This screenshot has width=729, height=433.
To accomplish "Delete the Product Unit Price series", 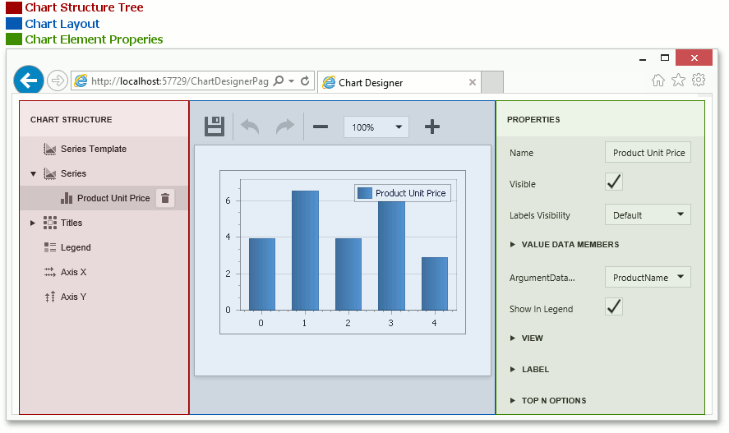I will pos(165,198).
